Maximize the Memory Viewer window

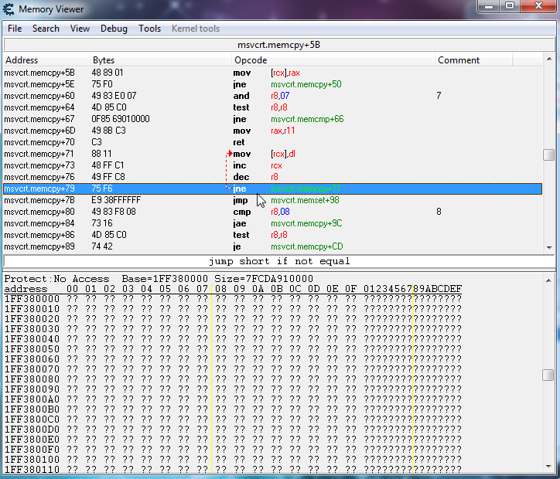(510, 6)
